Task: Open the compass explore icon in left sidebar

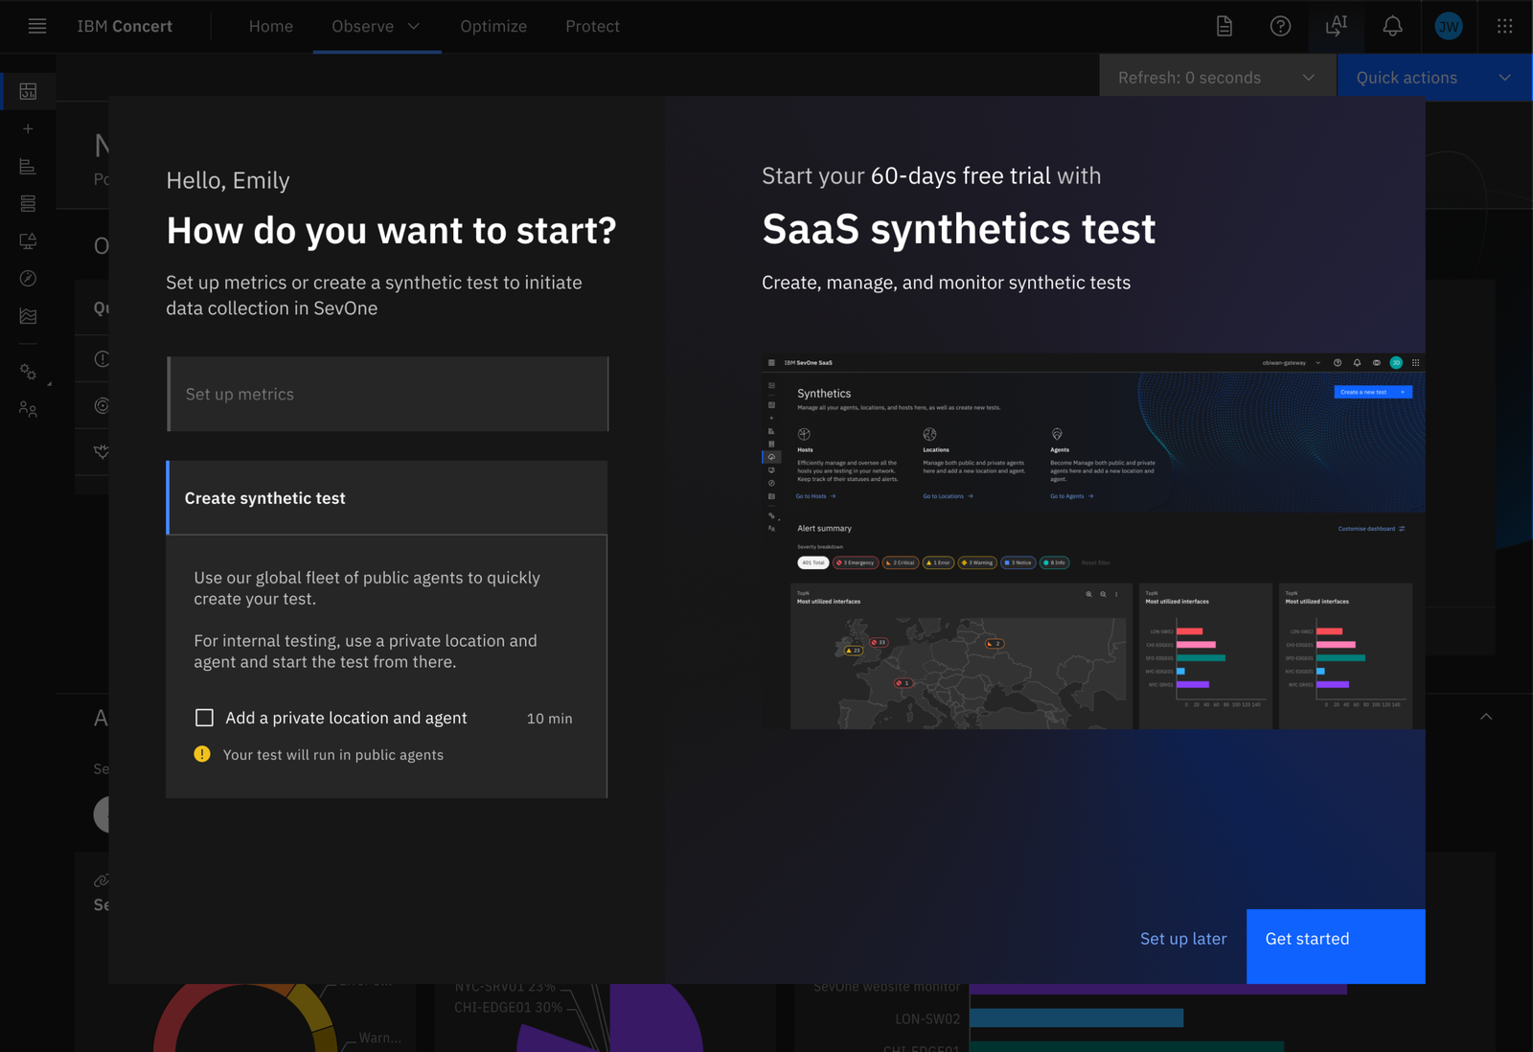Action: coord(28,278)
